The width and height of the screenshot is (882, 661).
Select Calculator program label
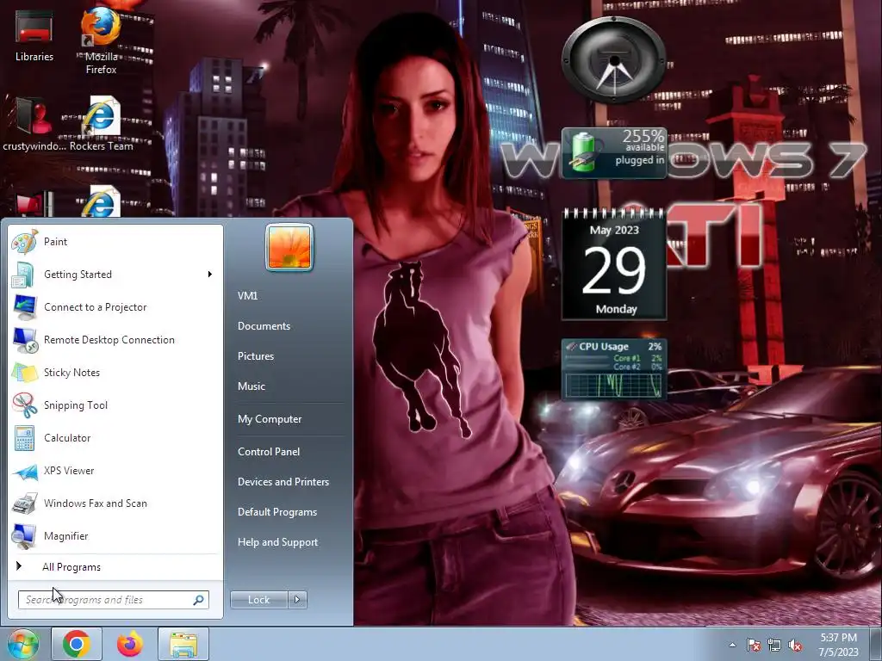(x=67, y=438)
